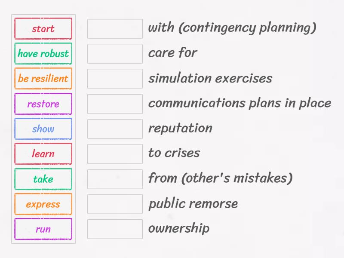Image resolution: width=344 pixels, height=258 pixels.
Task: Click the 'express' word tile
Action: (43, 204)
